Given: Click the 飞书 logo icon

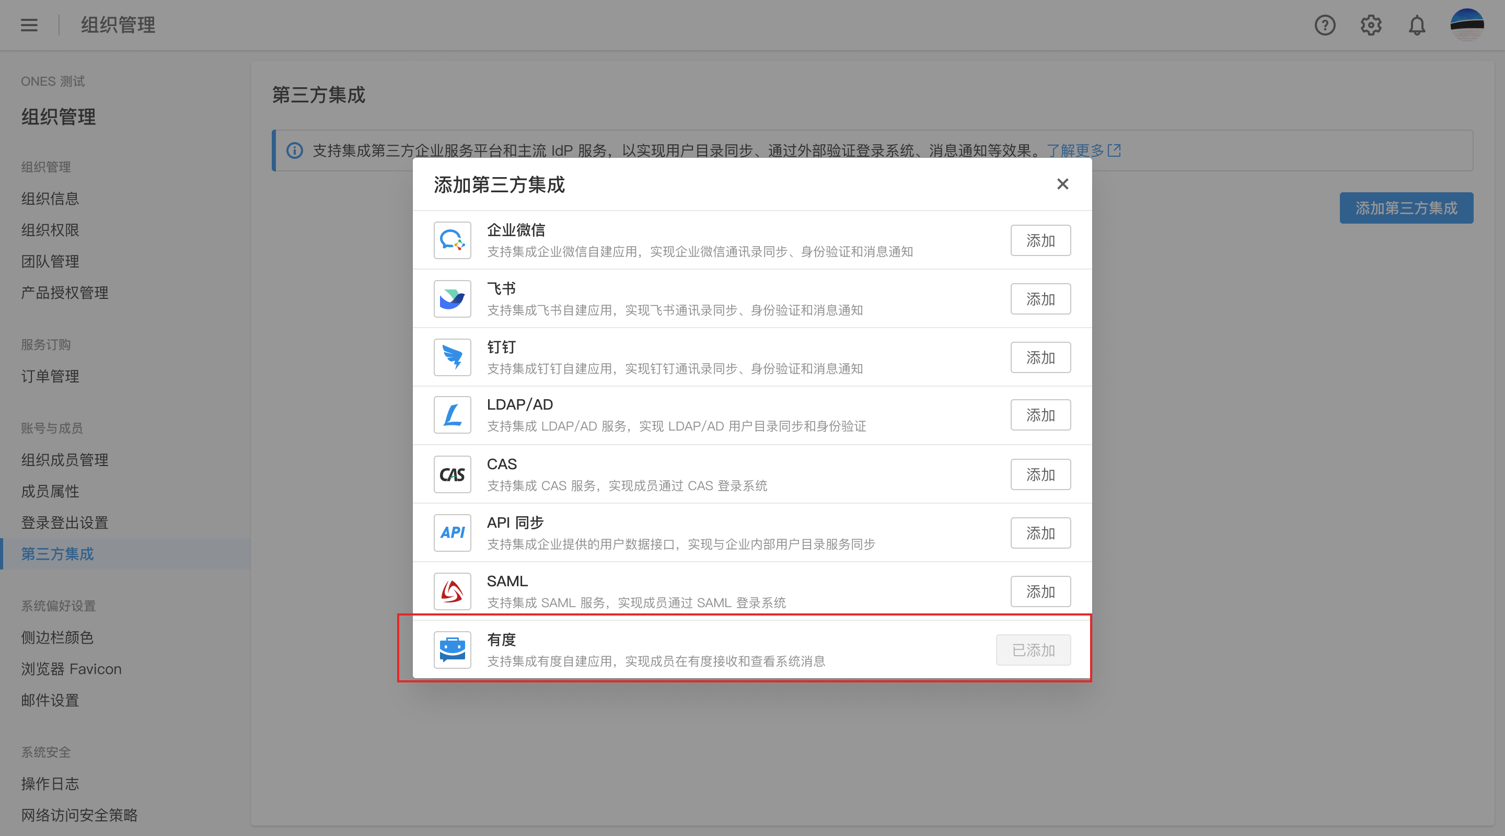Looking at the screenshot, I should 452,298.
